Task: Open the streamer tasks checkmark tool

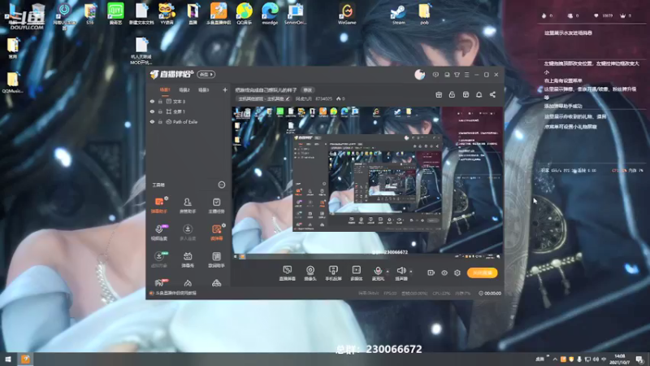Action: [x=216, y=206]
